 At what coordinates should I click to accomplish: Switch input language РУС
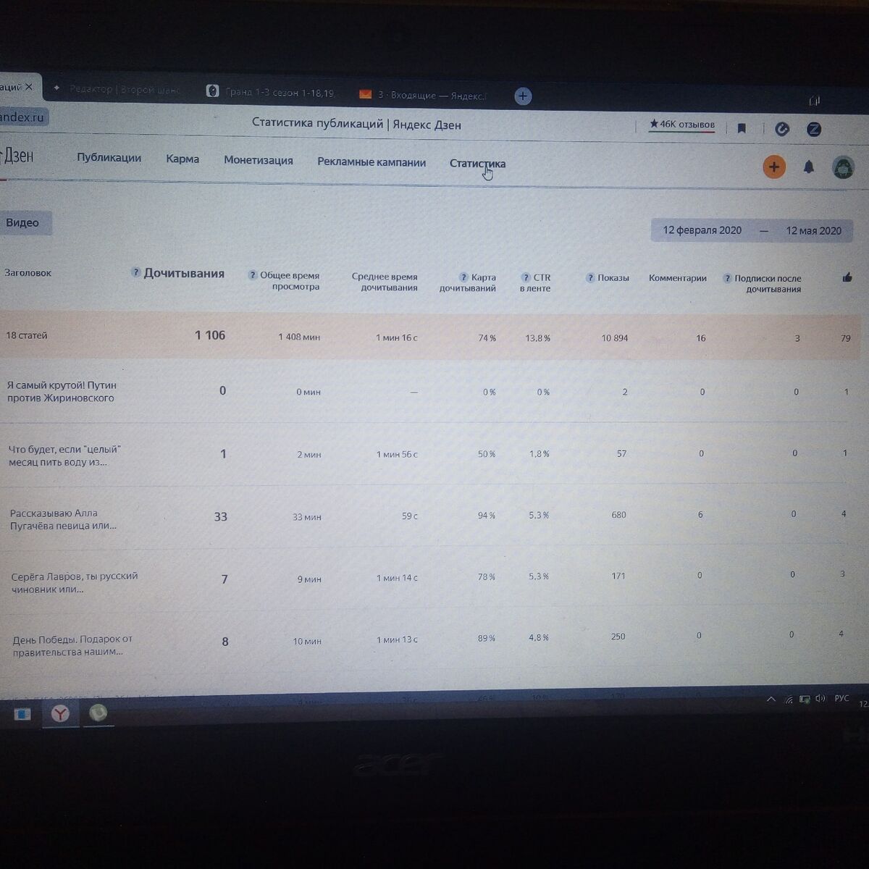click(x=841, y=698)
